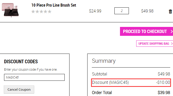Open the brush set product thumbnail
173x96 pixels.
[10, 10]
